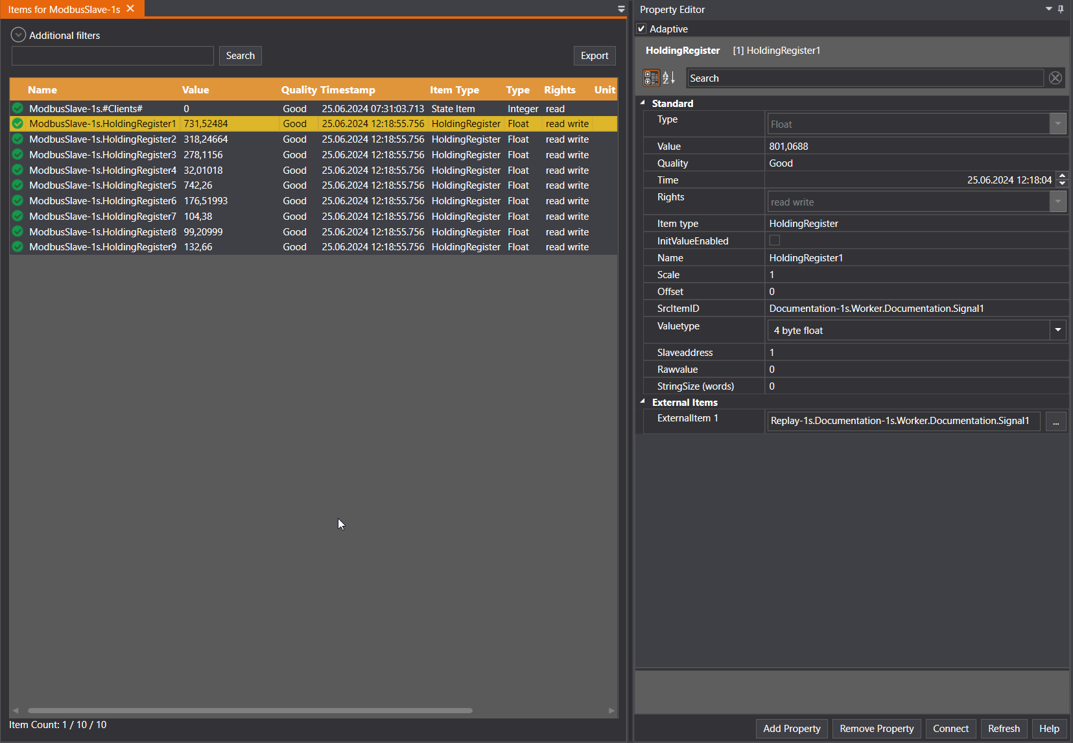Screen dimensions: 1073x743
Task: Enable the InitValueEnabled checkbox
Action: coord(774,241)
